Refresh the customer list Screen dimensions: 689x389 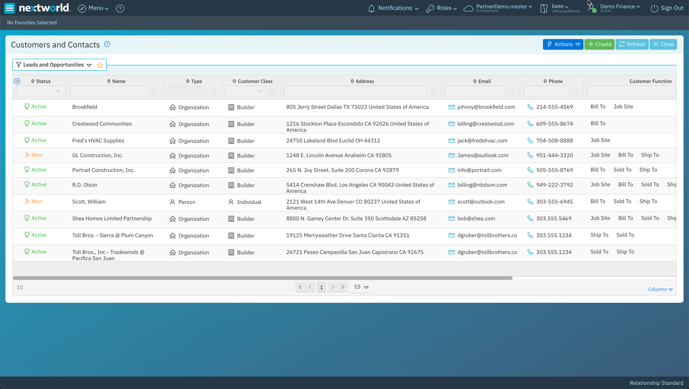click(632, 44)
